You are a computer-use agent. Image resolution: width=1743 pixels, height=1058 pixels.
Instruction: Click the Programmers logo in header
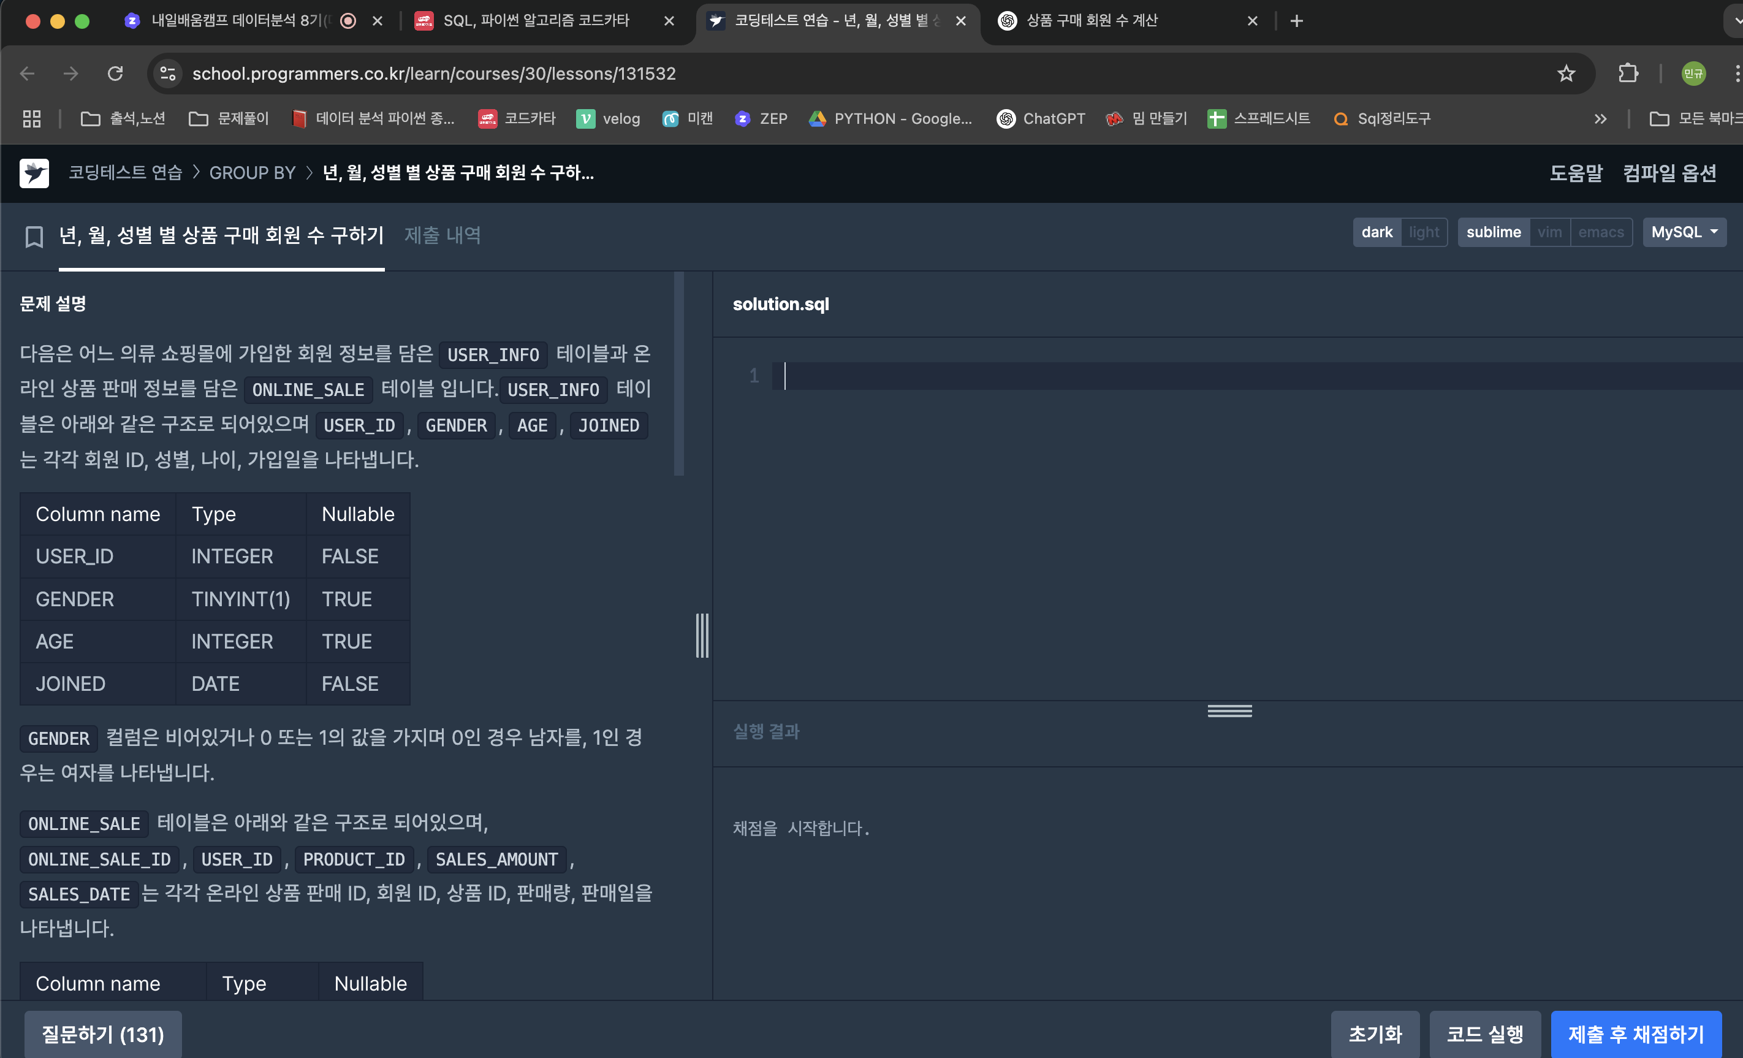[34, 173]
